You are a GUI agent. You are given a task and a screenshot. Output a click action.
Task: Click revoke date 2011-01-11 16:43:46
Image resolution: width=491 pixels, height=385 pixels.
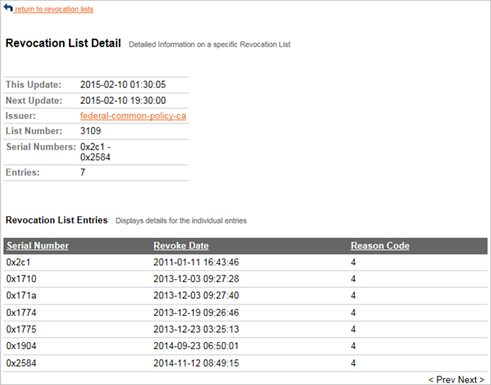point(196,262)
